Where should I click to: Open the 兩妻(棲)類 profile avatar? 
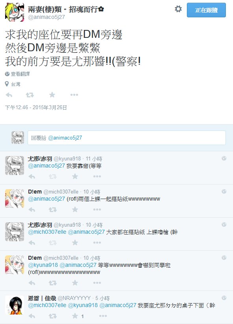pyautogui.click(x=15, y=12)
